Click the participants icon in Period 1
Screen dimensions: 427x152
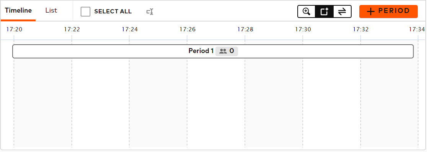pyautogui.click(x=223, y=51)
